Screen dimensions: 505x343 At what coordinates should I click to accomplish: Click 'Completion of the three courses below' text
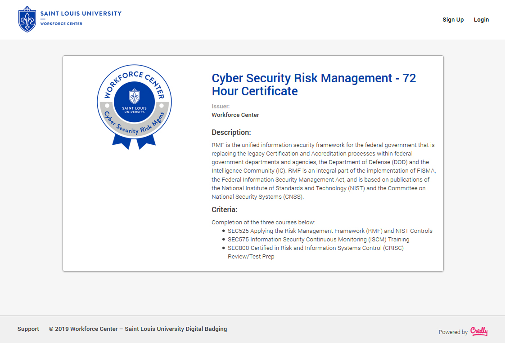(x=263, y=223)
